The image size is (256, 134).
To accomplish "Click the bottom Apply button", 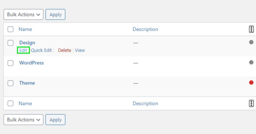I will point(55,120).
